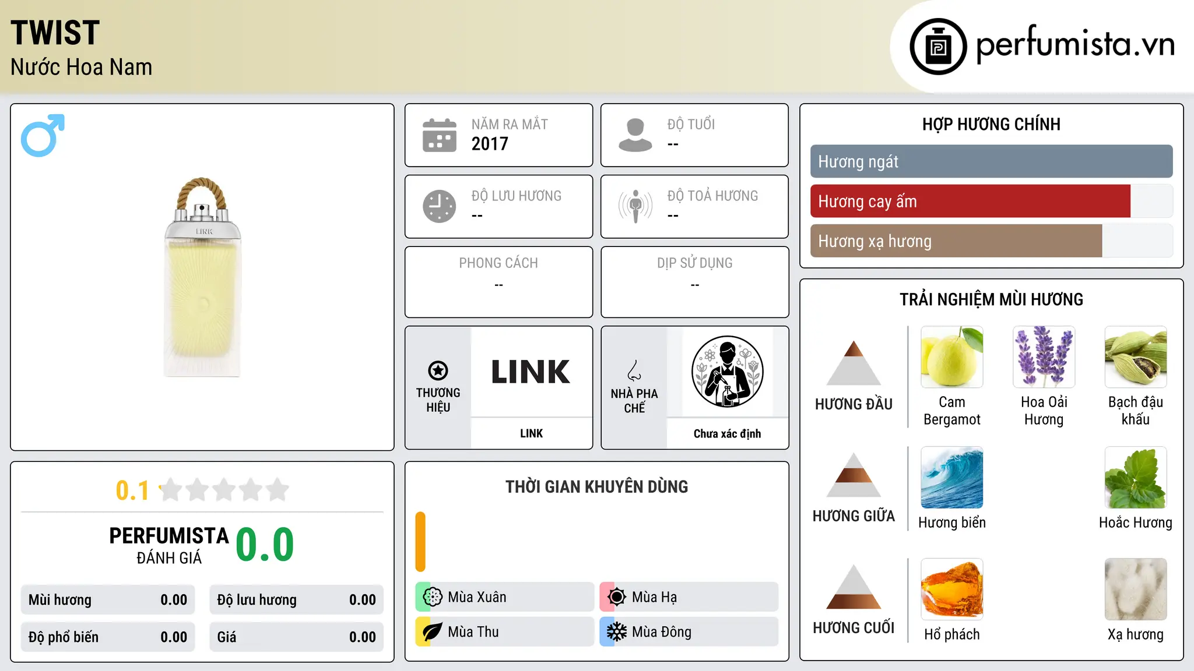Image resolution: width=1194 pixels, height=671 pixels.
Task: Select the Hổ phách amber image
Action: 952,589
